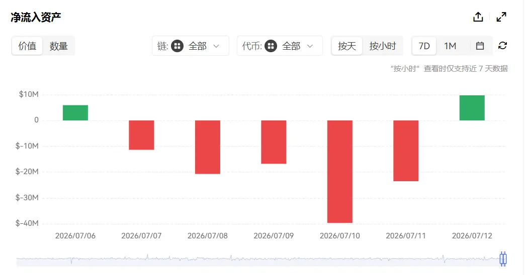Open the calendar date picker icon
The height and width of the screenshot is (275, 525).
click(x=480, y=46)
